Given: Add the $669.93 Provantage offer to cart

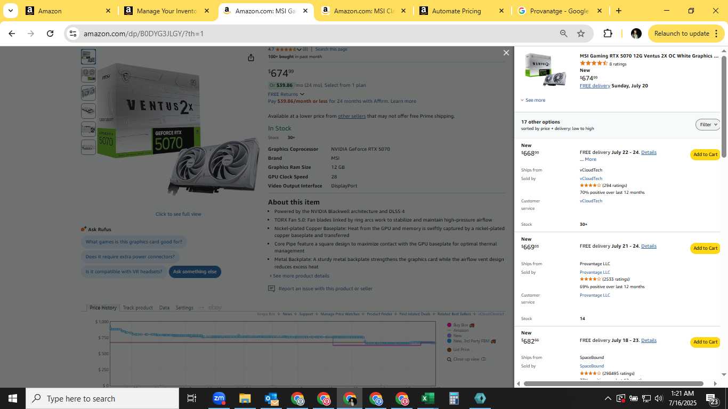Looking at the screenshot, I should (x=705, y=248).
